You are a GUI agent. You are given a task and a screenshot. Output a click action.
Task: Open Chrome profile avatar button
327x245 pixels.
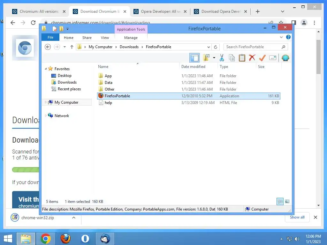[x=304, y=23]
